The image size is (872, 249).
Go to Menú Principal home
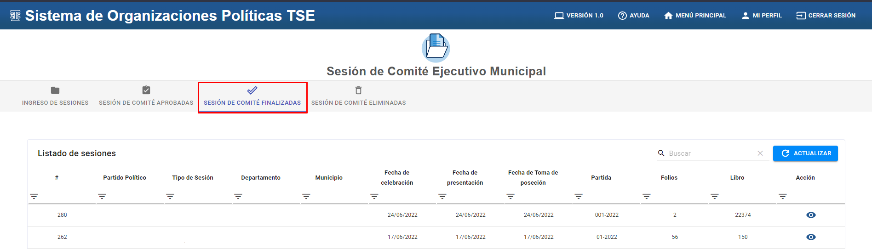pyautogui.click(x=695, y=16)
